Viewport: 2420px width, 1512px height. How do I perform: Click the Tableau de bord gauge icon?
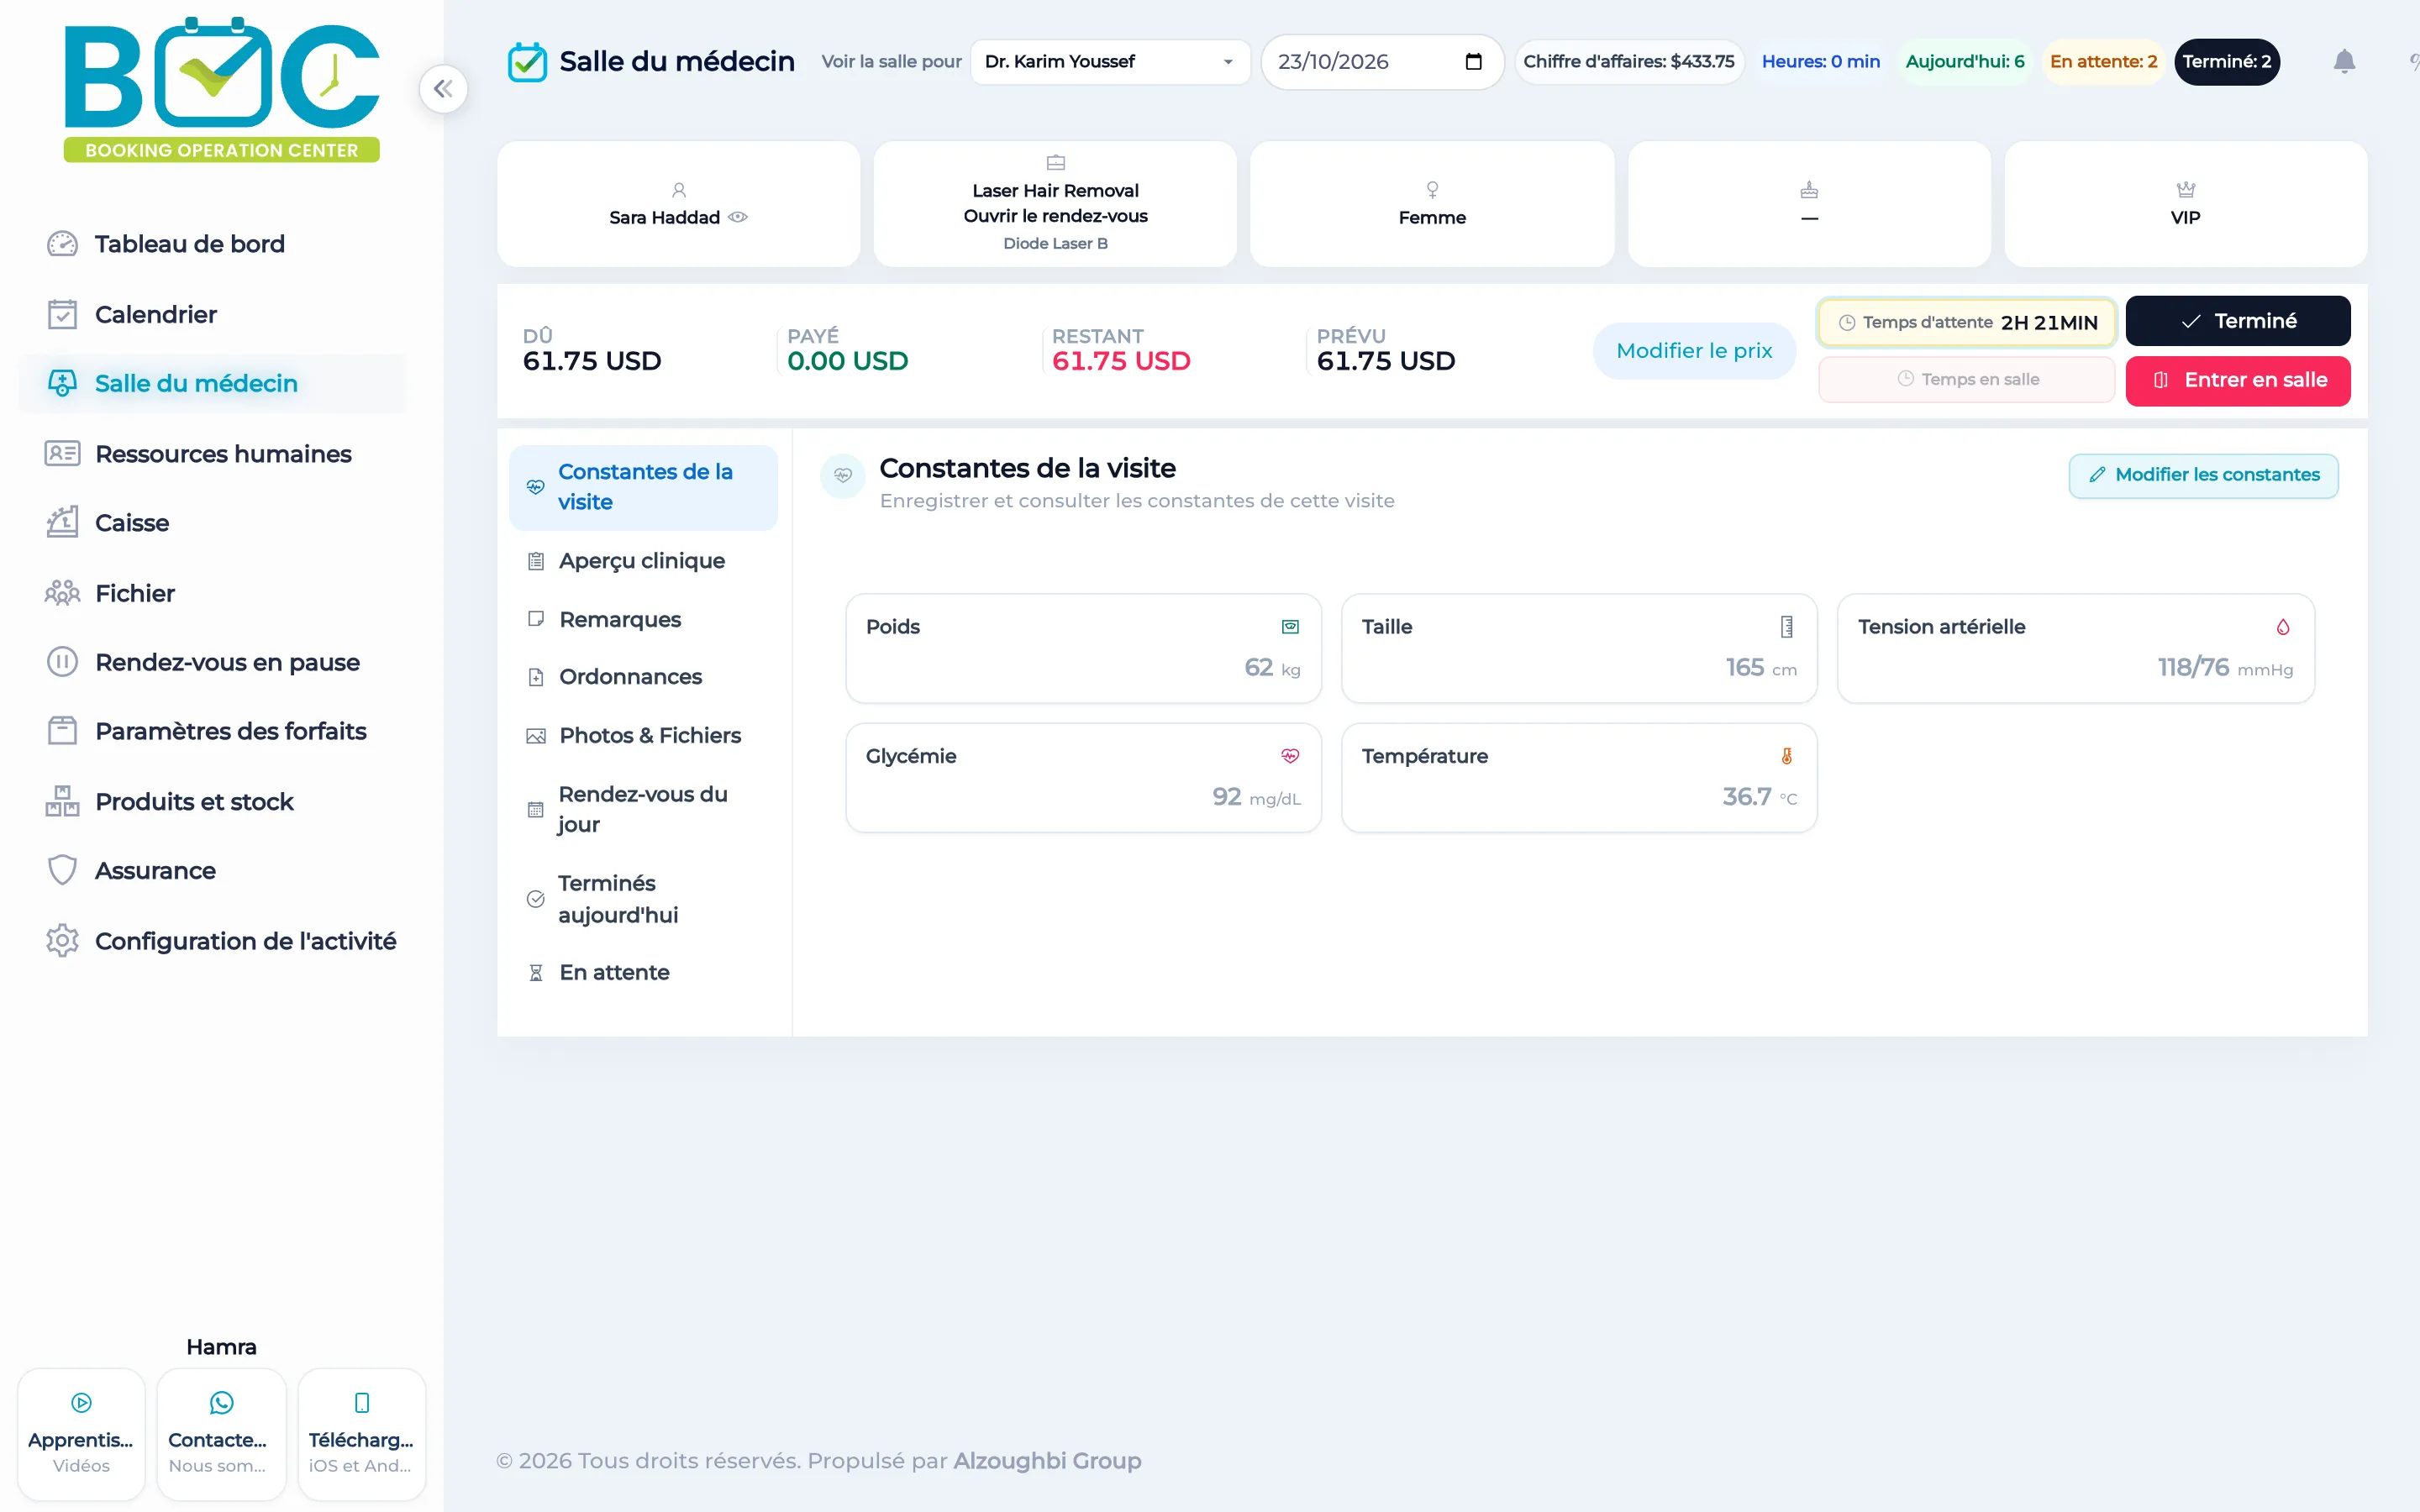62,244
